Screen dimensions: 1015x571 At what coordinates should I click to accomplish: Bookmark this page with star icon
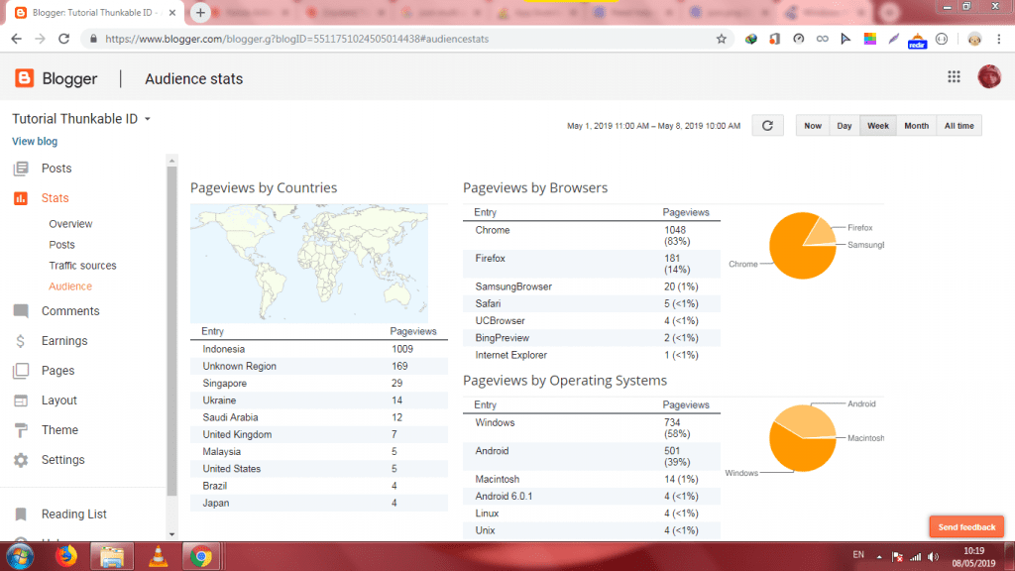(x=722, y=39)
